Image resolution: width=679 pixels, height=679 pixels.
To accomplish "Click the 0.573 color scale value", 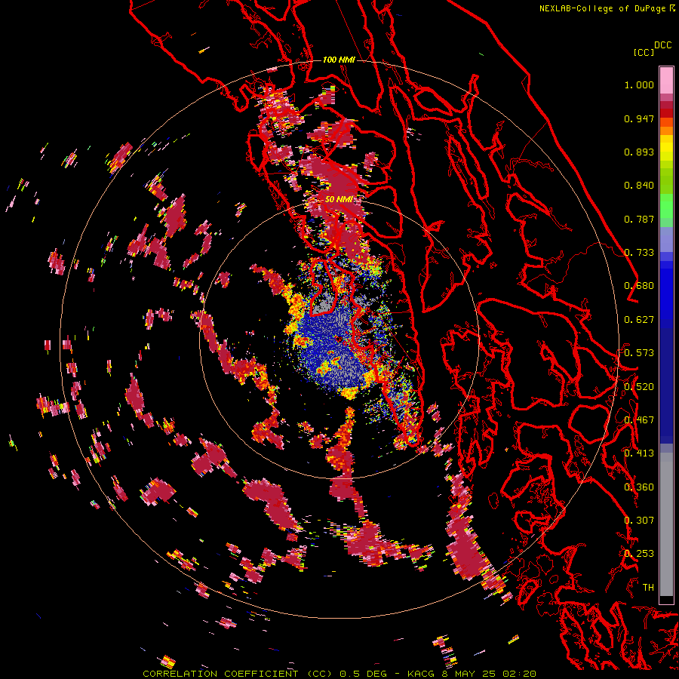I will click(x=639, y=353).
